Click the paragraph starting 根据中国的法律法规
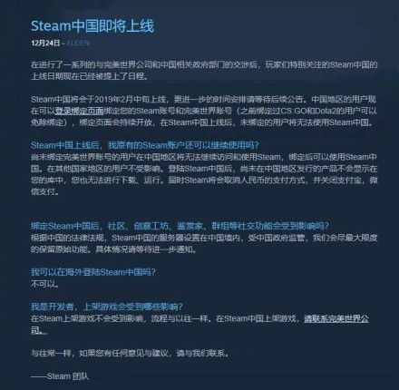This screenshot has width=399, height=390. 204,243
